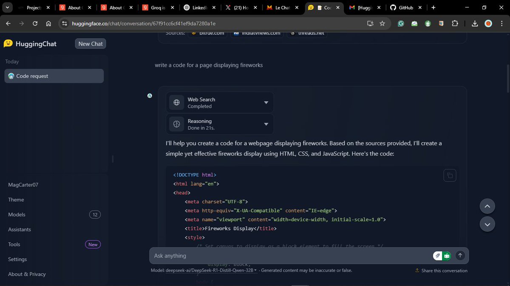This screenshot has height=286, width=510.
Task: Open the Chrome three-dot menu
Action: (x=501, y=24)
